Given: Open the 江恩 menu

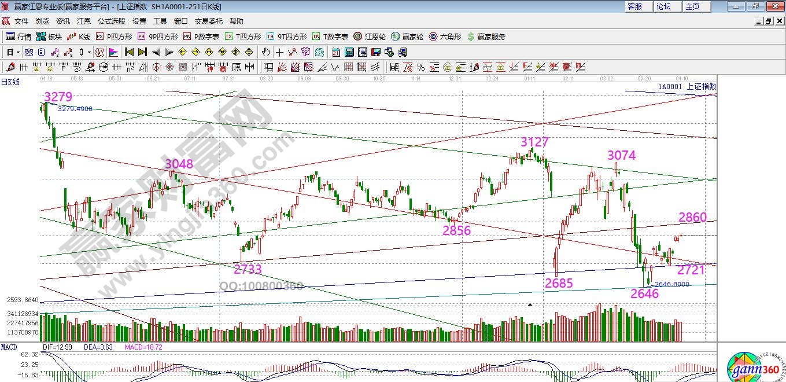Looking at the screenshot, I should [84, 21].
